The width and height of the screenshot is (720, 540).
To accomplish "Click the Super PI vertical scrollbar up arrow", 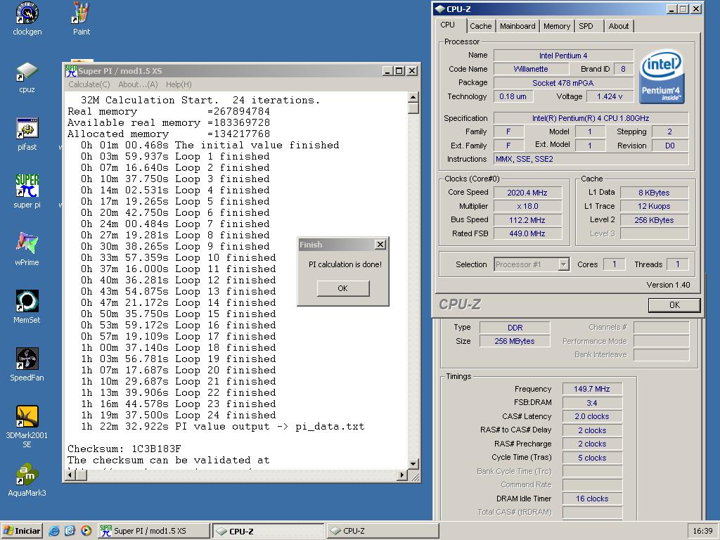I will 413,97.
